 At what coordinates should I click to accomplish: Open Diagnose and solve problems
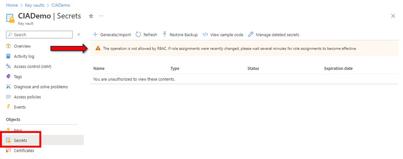[41, 87]
